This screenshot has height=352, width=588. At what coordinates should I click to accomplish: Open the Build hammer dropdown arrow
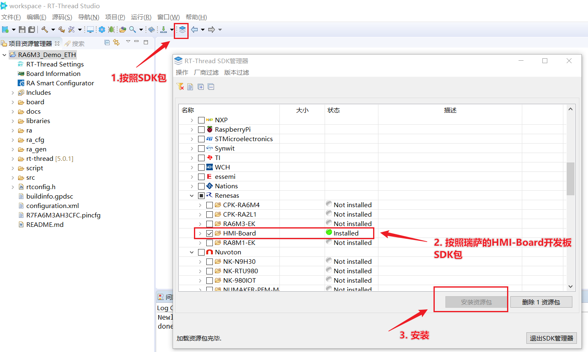pos(53,30)
